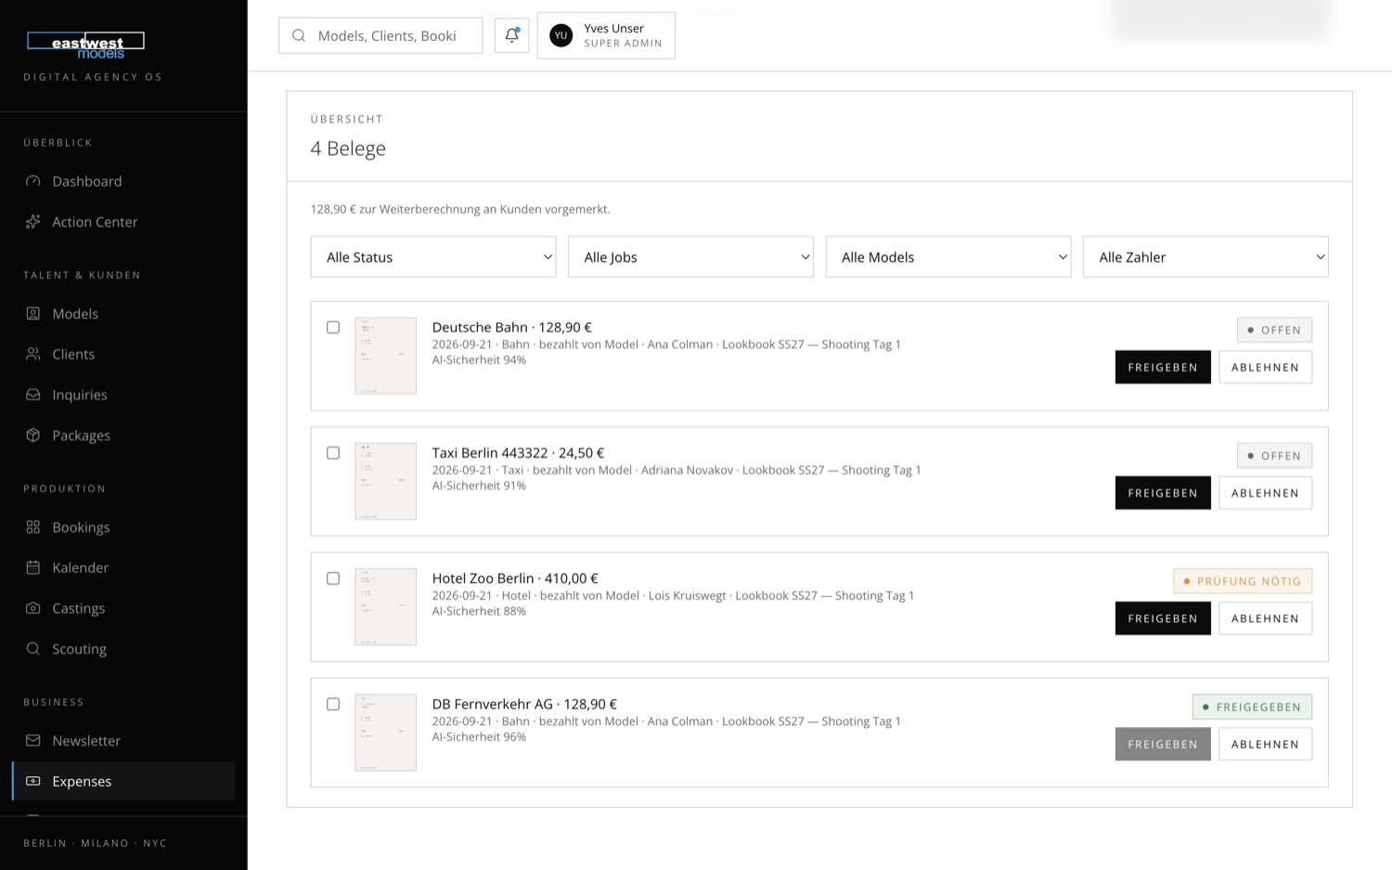Open Yves Unser account menu
The image size is (1392, 870).
606,35
